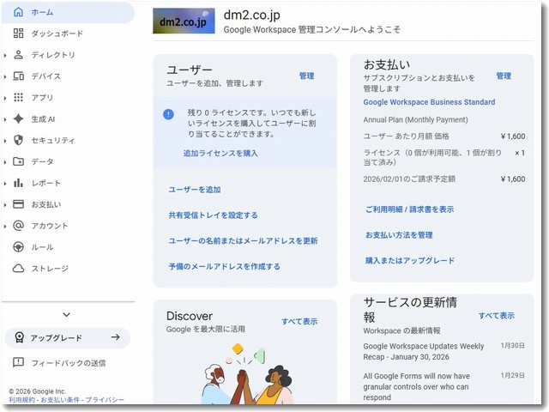Open プライバシー footer link
The image size is (549, 412).
(x=105, y=400)
